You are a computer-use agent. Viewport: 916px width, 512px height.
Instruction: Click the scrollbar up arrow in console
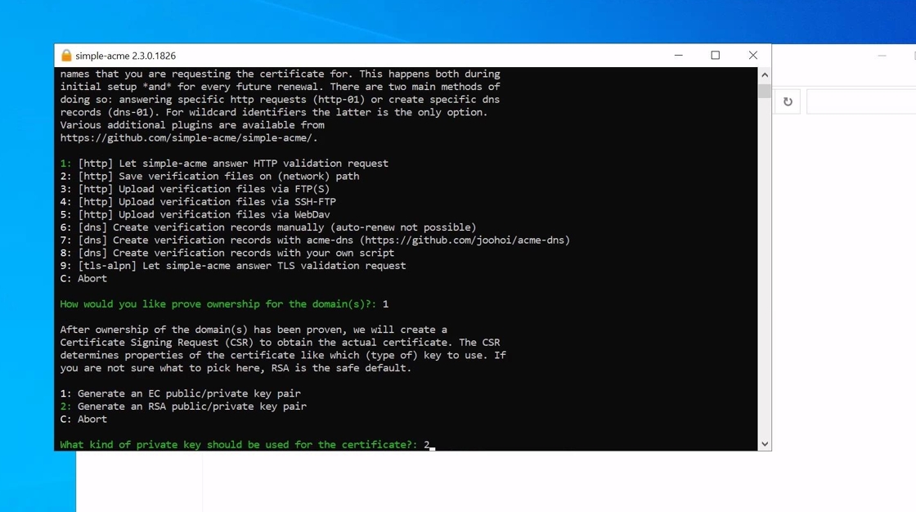[765, 74]
